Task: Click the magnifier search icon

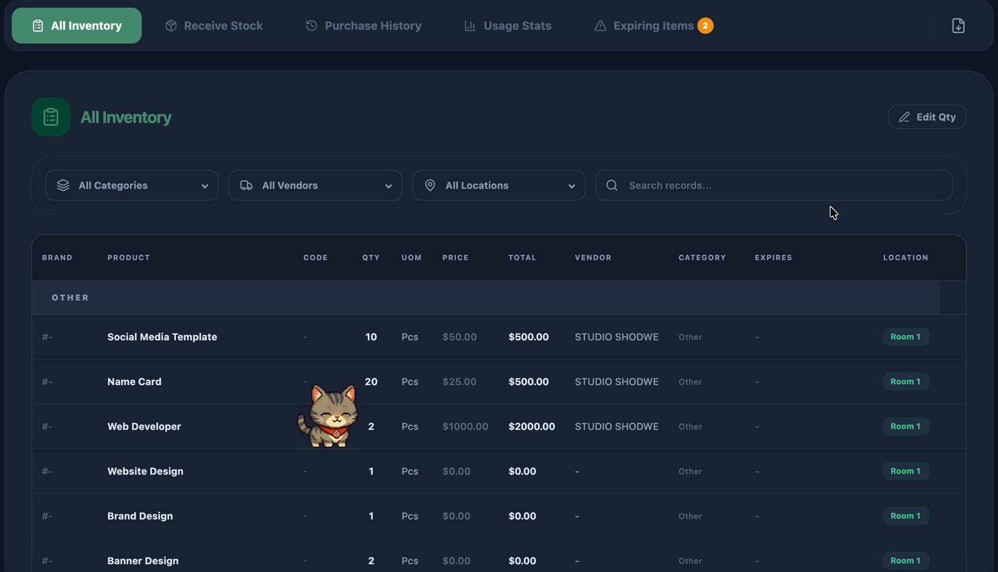Action: point(612,185)
